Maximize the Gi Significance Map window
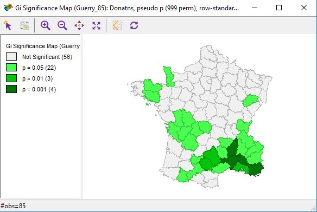The image size is (317, 212). 279,8
